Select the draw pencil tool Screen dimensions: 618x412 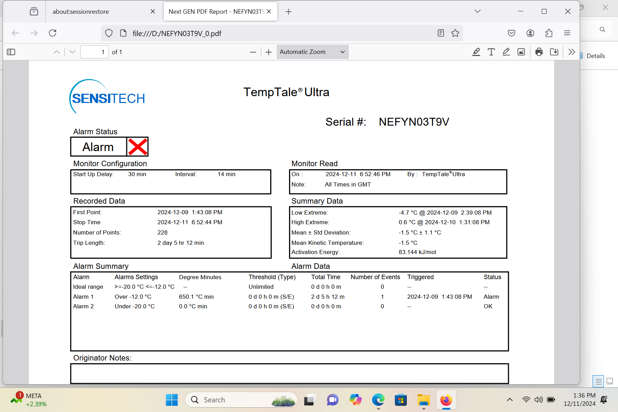click(506, 52)
